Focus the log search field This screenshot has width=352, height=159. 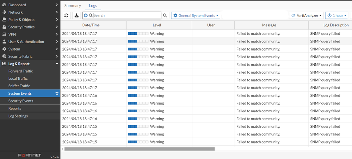tap(126, 15)
